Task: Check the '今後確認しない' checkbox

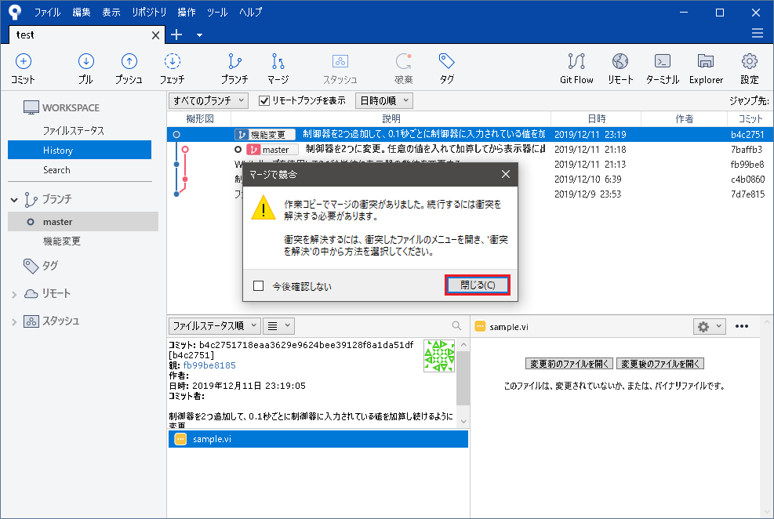Action: click(258, 285)
